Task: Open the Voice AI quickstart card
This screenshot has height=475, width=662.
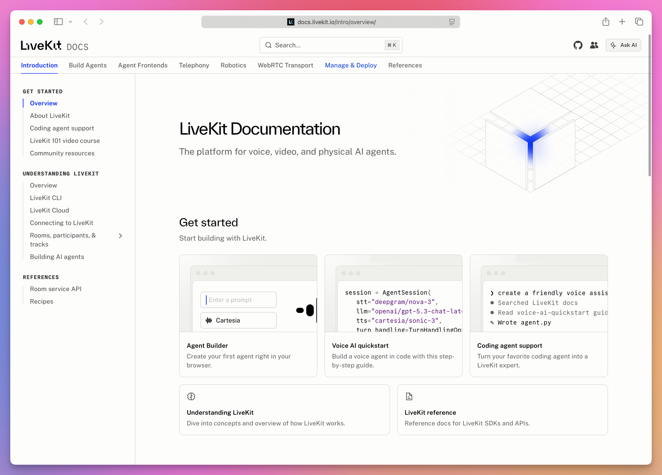Action: (393, 316)
